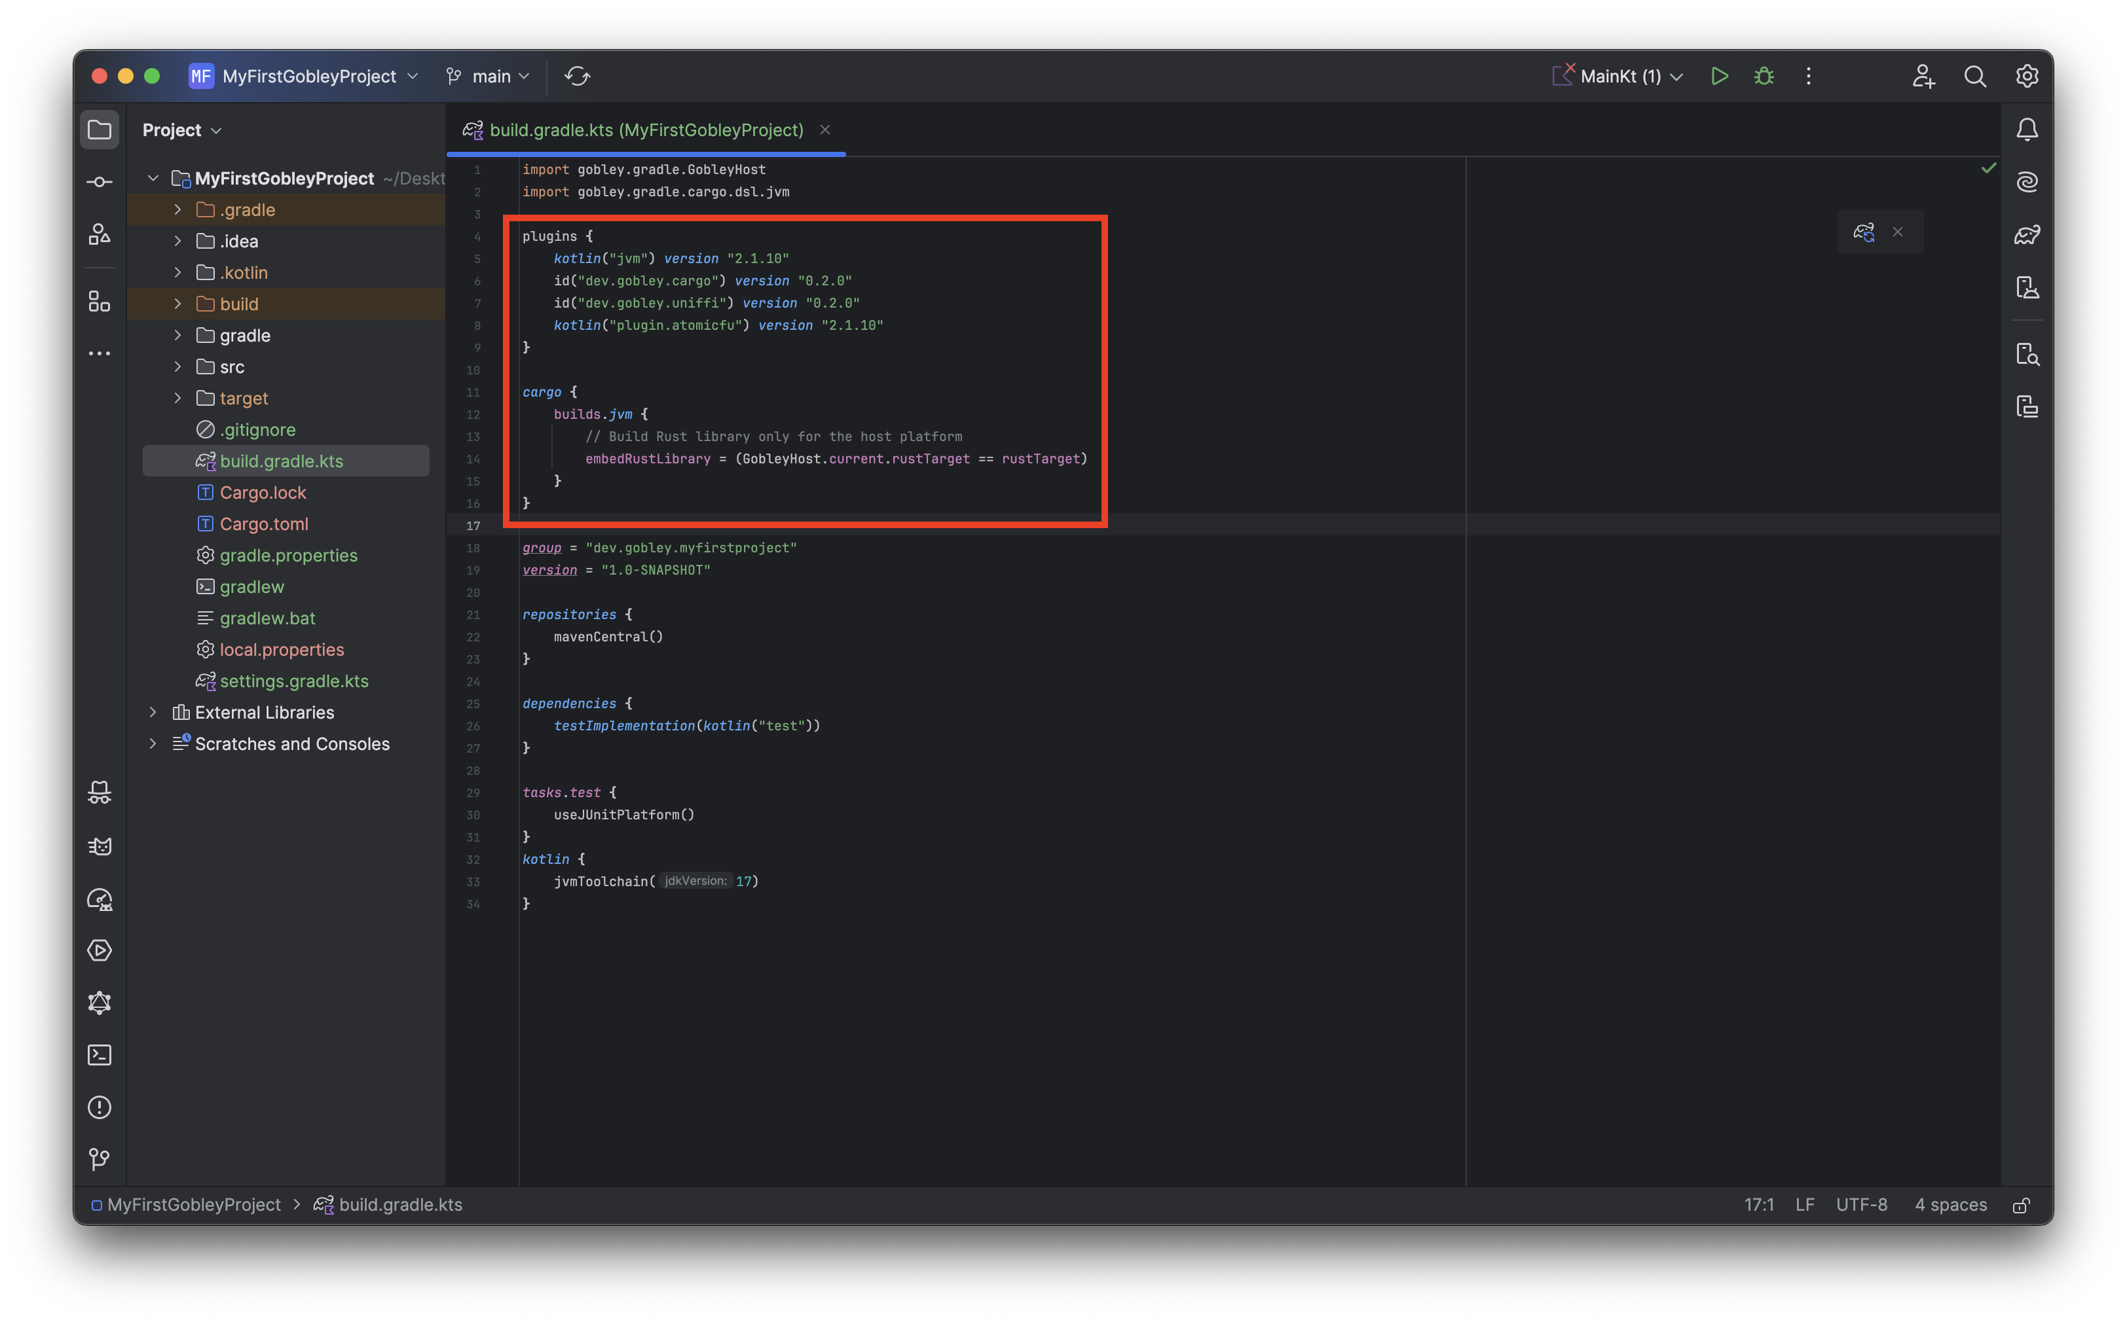Dismiss the floating Gradle sync popup

(x=1898, y=232)
